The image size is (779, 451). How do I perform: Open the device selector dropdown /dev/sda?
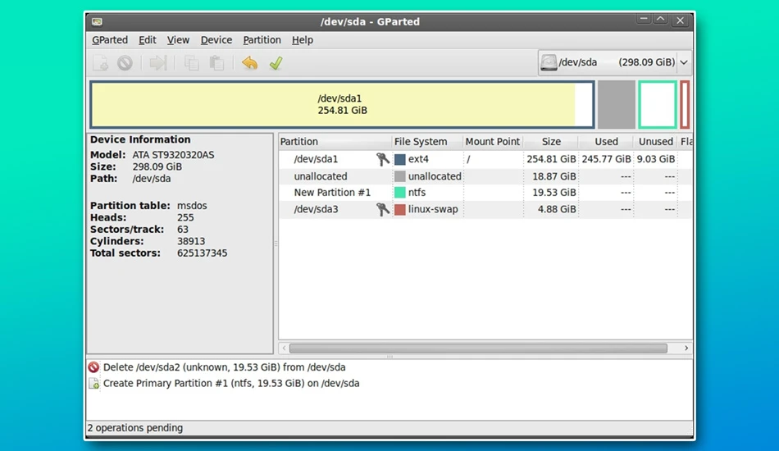pyautogui.click(x=614, y=62)
